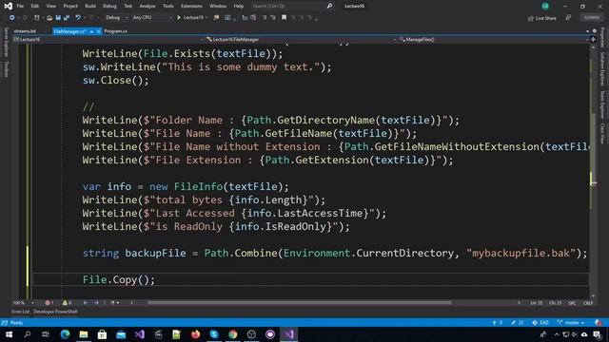Click the Undo toolbar icon

point(78,17)
